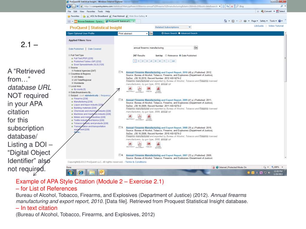Open the LibGuide link
Image resolution: width=306 pixels, height=229 pixels.
[259, 26]
